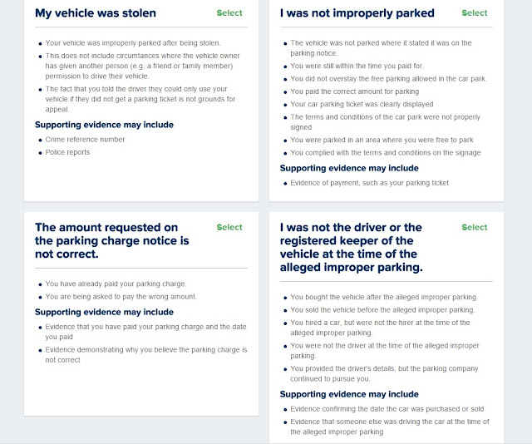Select 'not the driver or registered keeper'
532x444 pixels.
point(475,227)
